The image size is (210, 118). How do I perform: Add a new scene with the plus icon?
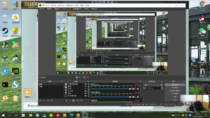pyautogui.click(x=40, y=100)
